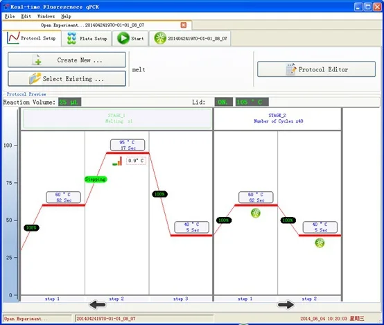Click the Select Existing... button
The width and height of the screenshot is (384, 325).
tap(67, 78)
